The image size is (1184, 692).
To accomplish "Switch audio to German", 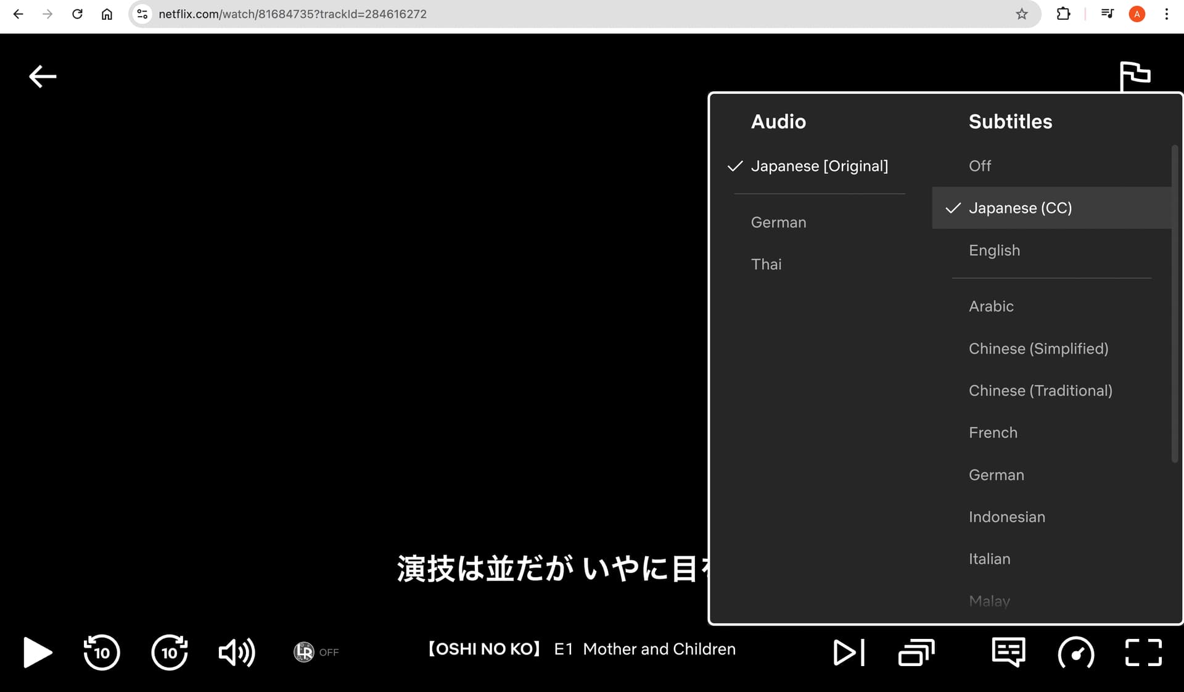I will (x=778, y=222).
